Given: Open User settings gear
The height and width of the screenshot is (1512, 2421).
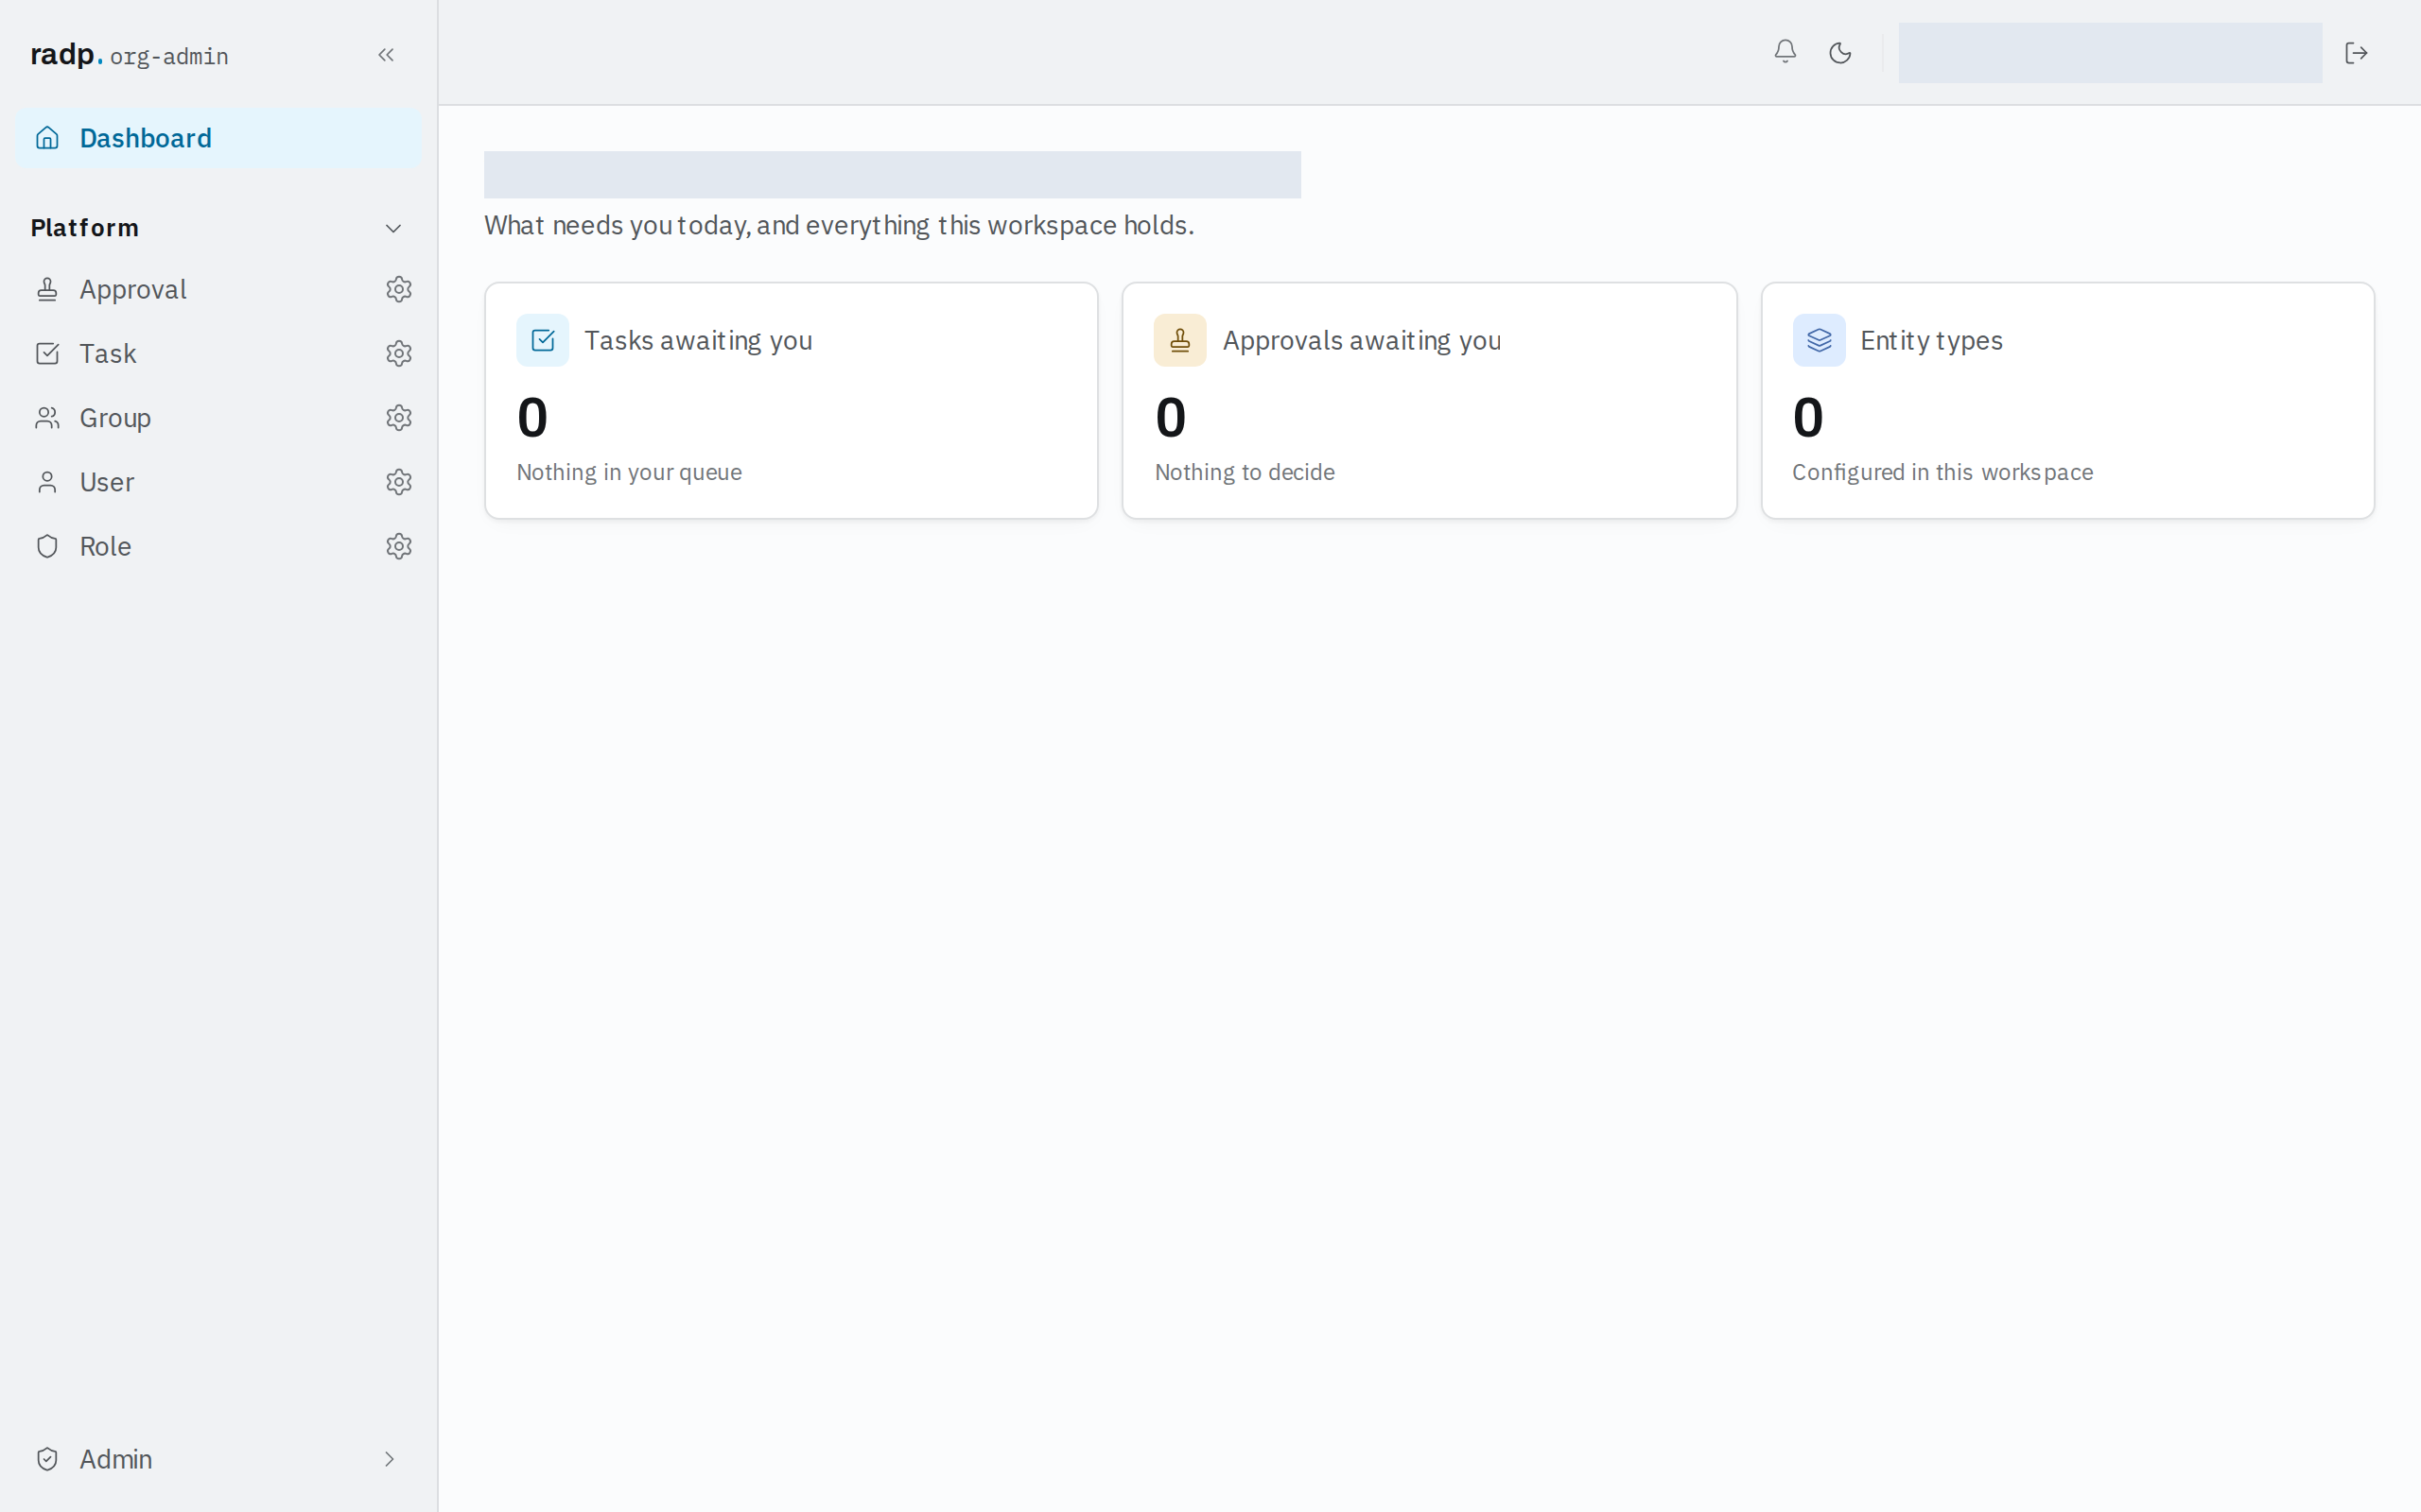Looking at the screenshot, I should click(x=399, y=482).
